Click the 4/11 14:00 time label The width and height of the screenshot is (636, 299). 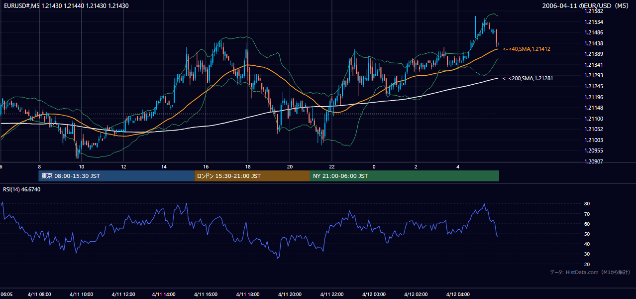[164, 295]
